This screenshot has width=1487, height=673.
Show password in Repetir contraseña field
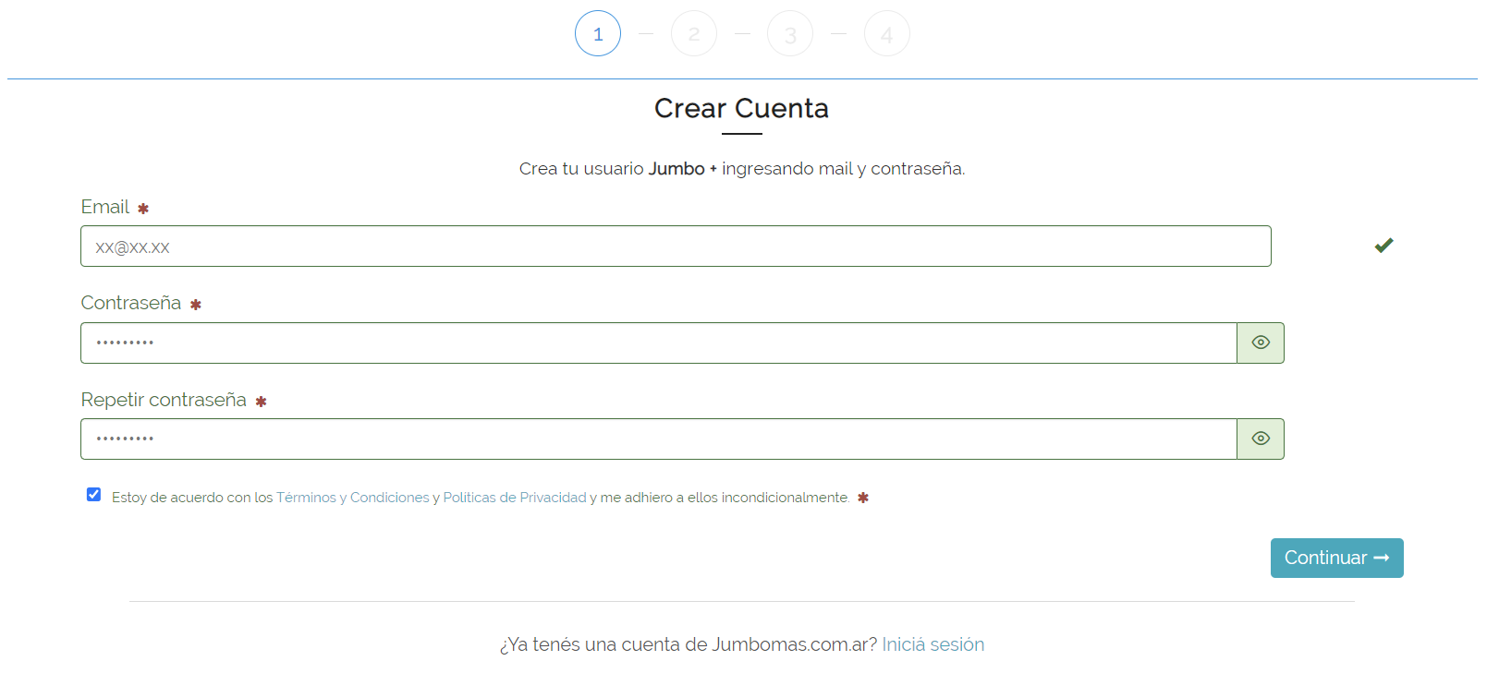pos(1261,439)
